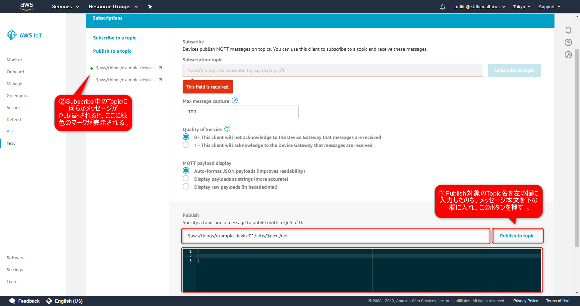This screenshot has height=306, width=580.
Task: Click the AWS logo in header
Action: [27, 6]
